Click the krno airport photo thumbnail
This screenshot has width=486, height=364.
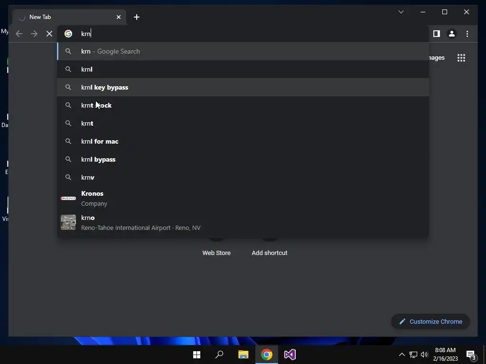pos(68,223)
